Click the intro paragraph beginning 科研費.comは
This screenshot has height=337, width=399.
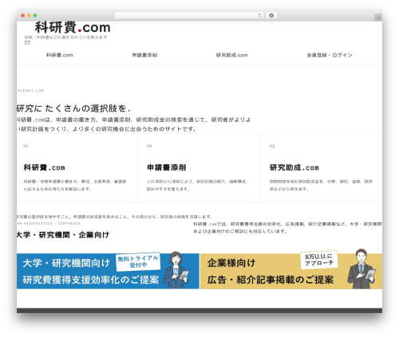(134, 124)
